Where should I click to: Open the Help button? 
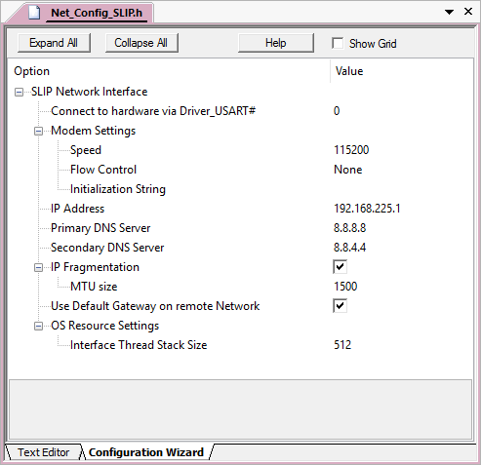(x=276, y=43)
